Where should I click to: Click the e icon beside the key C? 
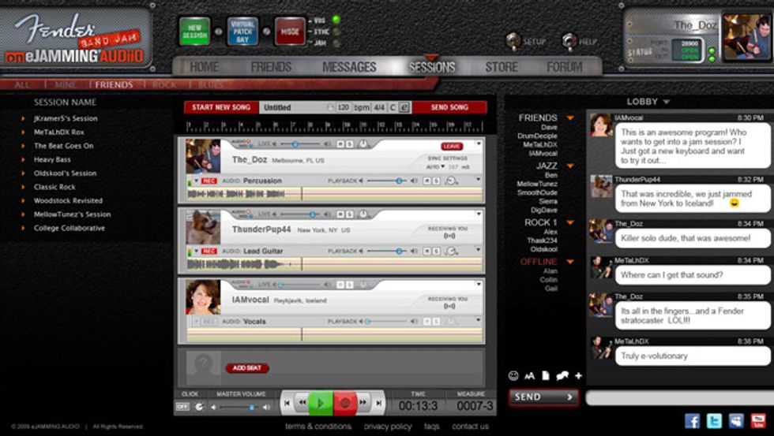(x=404, y=107)
